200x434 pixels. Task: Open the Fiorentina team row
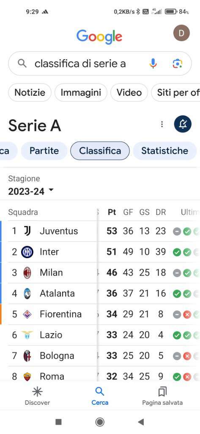click(100, 314)
